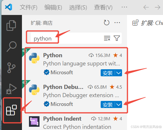Install the Python extension
The image size is (163, 130).
click(x=108, y=73)
